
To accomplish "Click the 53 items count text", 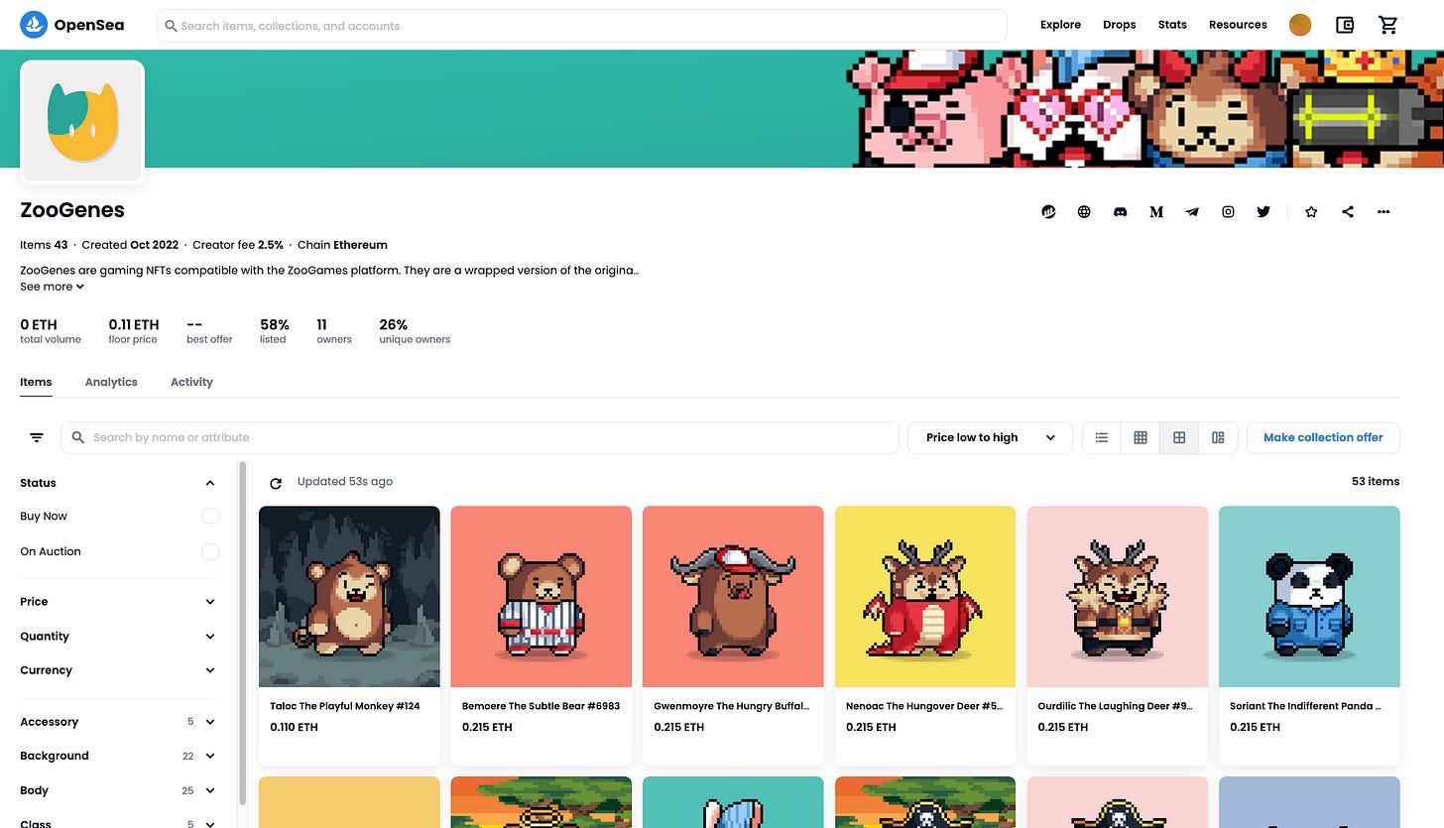I will 1375,481.
